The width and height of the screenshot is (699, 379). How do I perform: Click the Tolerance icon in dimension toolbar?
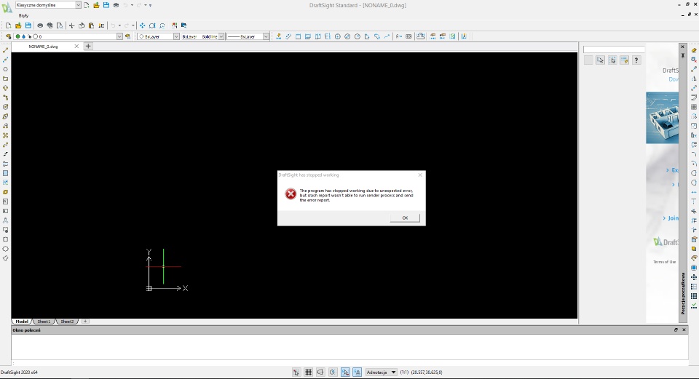tap(408, 36)
